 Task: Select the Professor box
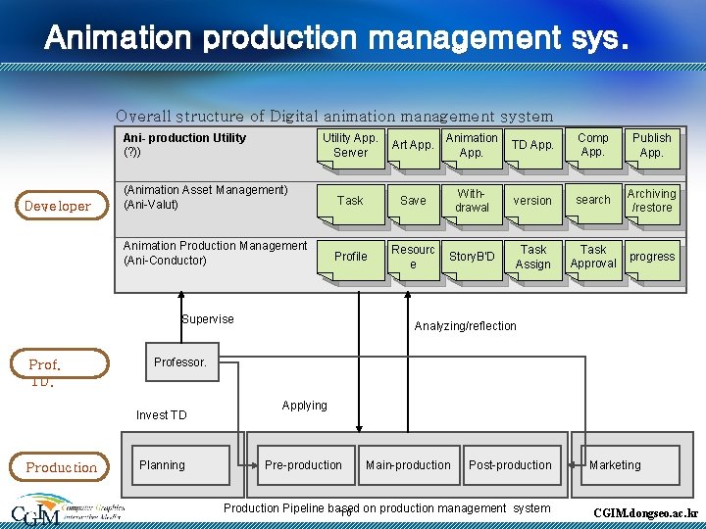point(182,362)
